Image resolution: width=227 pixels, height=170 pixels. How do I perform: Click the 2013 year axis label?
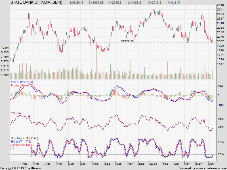point(153,164)
